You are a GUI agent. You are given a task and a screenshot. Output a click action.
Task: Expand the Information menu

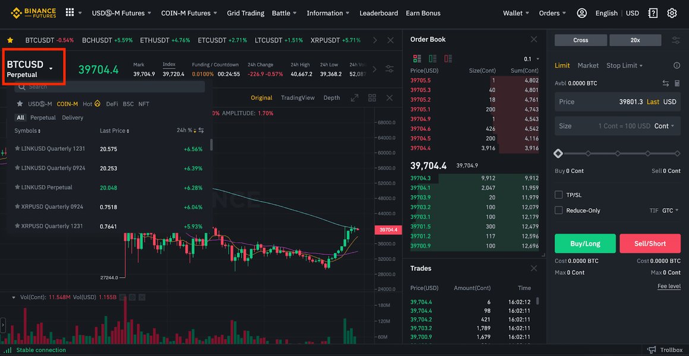[328, 13]
